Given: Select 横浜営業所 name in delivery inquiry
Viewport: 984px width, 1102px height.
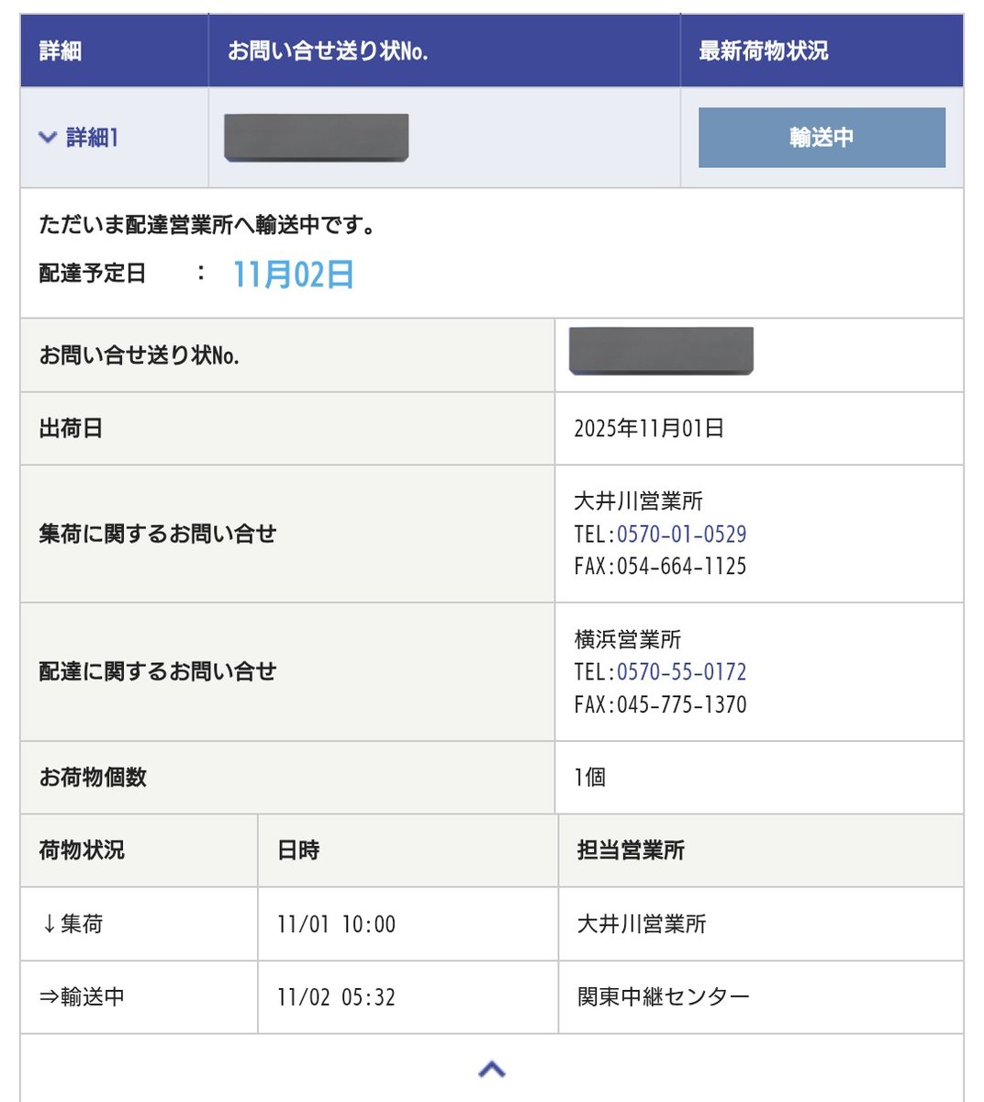Looking at the screenshot, I should click(x=628, y=639).
